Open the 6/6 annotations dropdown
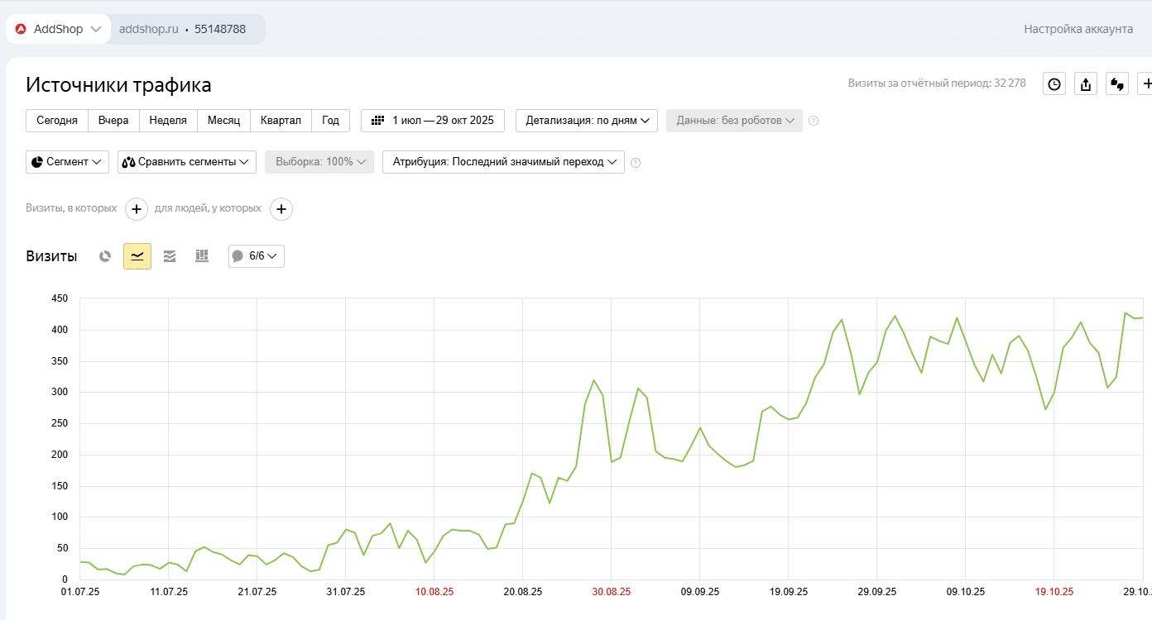Image resolution: width=1152 pixels, height=620 pixels. [x=257, y=256]
